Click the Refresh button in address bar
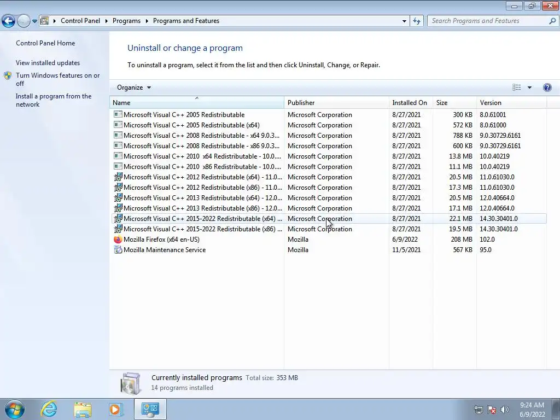Screen dimensions: 560x420 coord(417,21)
